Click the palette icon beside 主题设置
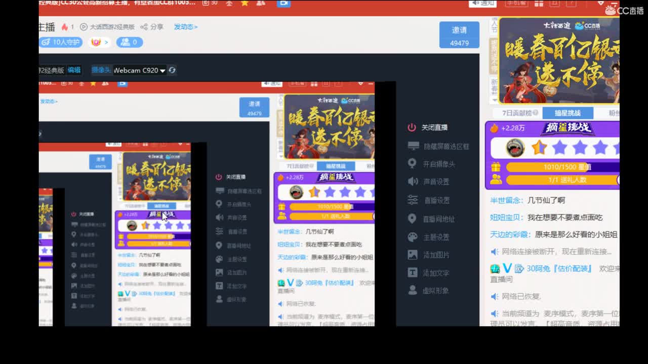648x364 pixels. coord(413,237)
